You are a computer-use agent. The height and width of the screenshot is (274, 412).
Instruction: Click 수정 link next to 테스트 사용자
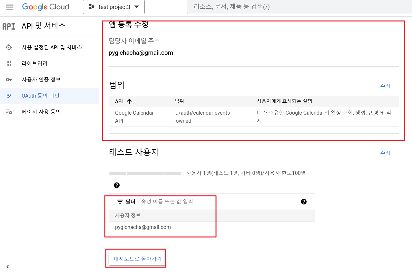(385, 153)
